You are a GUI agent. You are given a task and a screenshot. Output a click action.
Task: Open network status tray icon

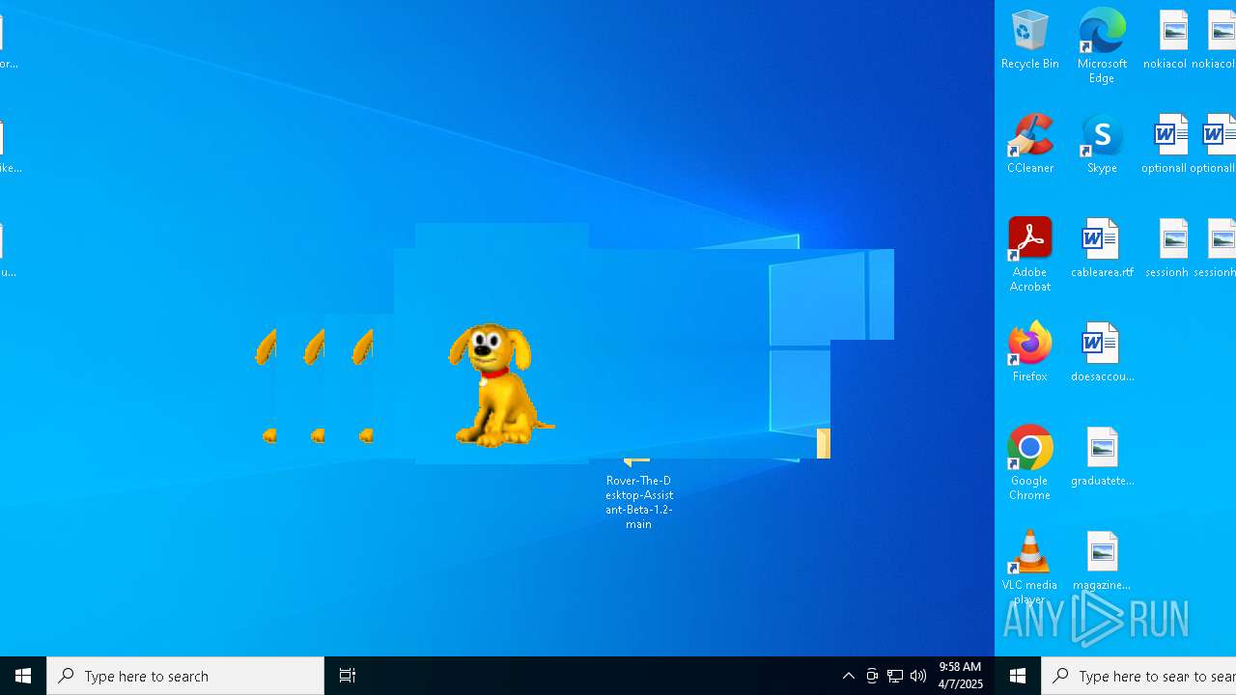[x=895, y=676]
